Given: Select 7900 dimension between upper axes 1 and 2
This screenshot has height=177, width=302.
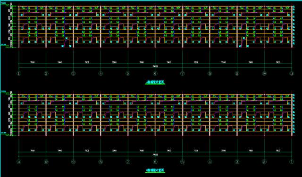Looking at the screenshot, I should tap(33, 63).
